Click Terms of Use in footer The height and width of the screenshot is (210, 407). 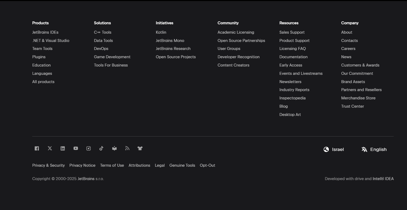click(112, 165)
